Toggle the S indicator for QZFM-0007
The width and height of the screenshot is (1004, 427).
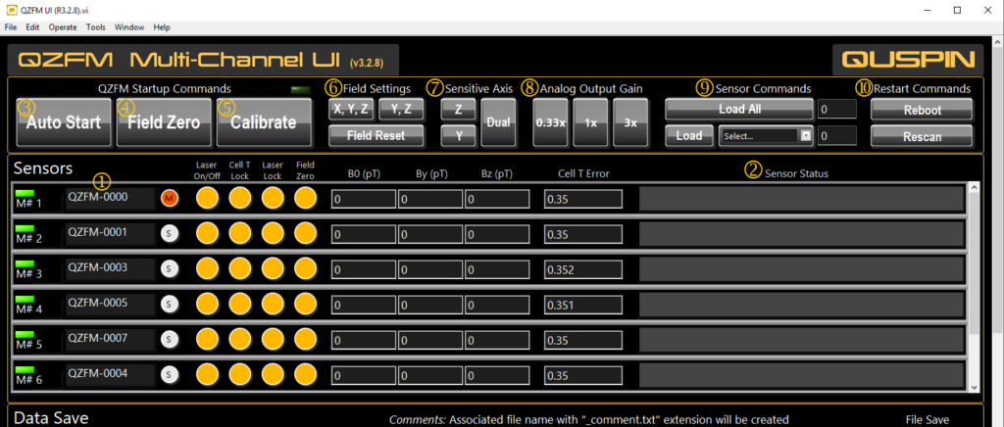click(x=169, y=339)
